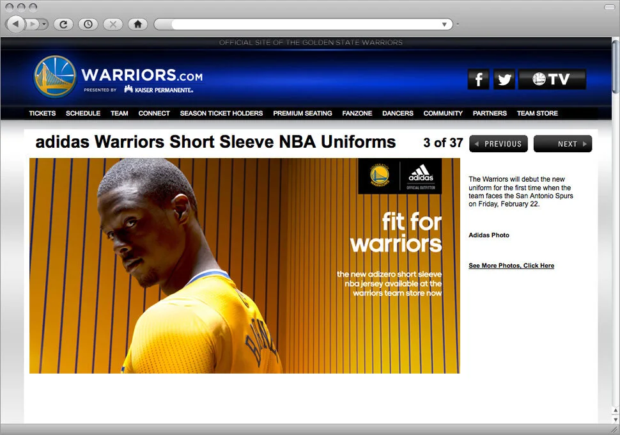620x435 pixels.
Task: Open the Community menu item
Action: point(443,113)
